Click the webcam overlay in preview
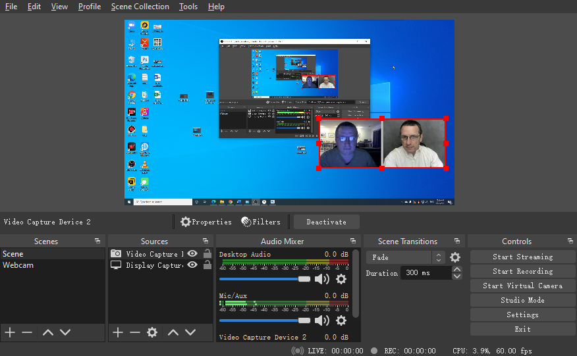Viewport: 577px width, 356px height. 382,143
